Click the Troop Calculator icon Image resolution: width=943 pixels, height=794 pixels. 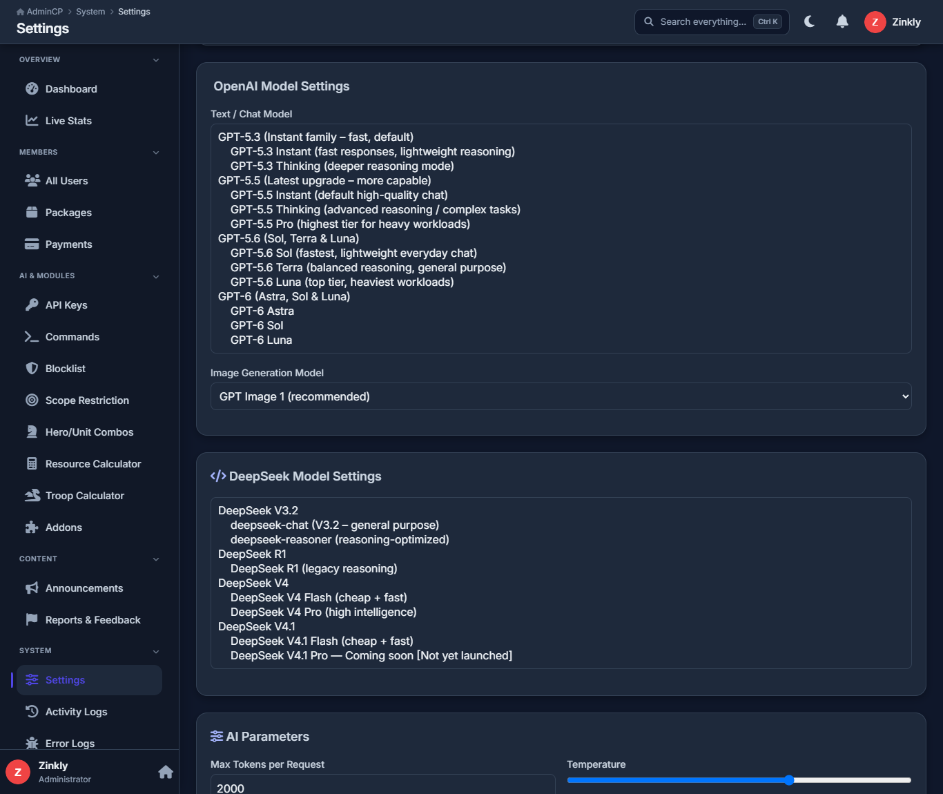(x=32, y=495)
